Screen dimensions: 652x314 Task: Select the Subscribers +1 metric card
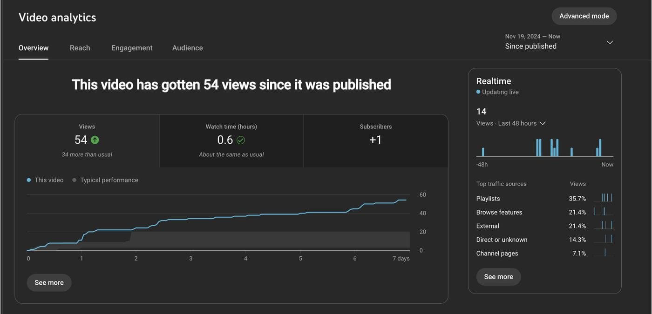375,139
